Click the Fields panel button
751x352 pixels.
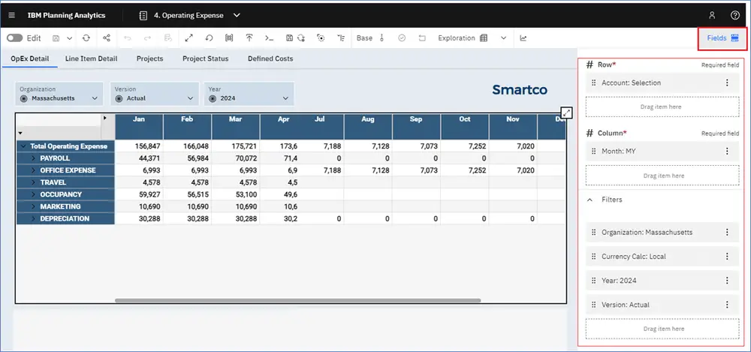722,38
